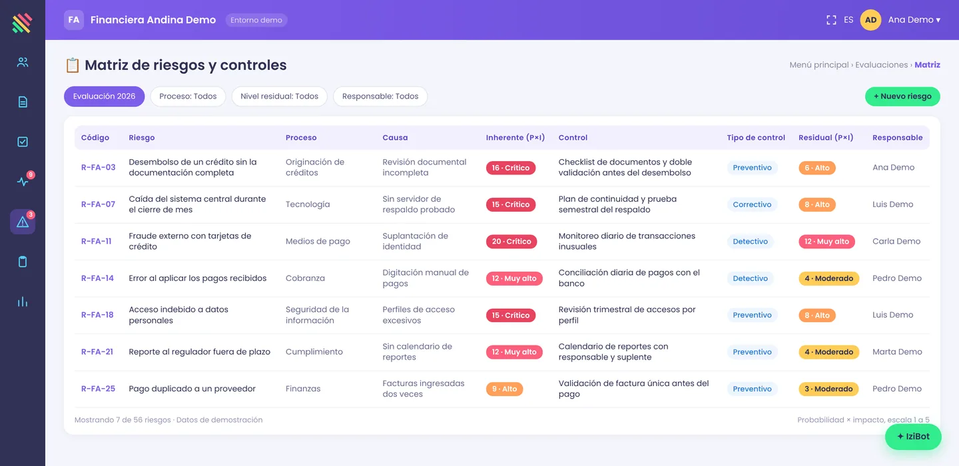
Task: Click the Correctivo control type tag
Action: pyautogui.click(x=752, y=204)
